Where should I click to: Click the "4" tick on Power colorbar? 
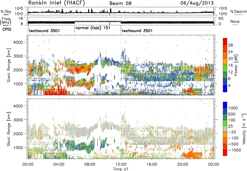[x=229, y=85]
